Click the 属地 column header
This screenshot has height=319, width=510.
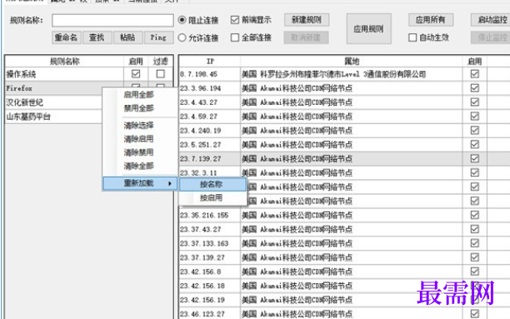(x=352, y=61)
